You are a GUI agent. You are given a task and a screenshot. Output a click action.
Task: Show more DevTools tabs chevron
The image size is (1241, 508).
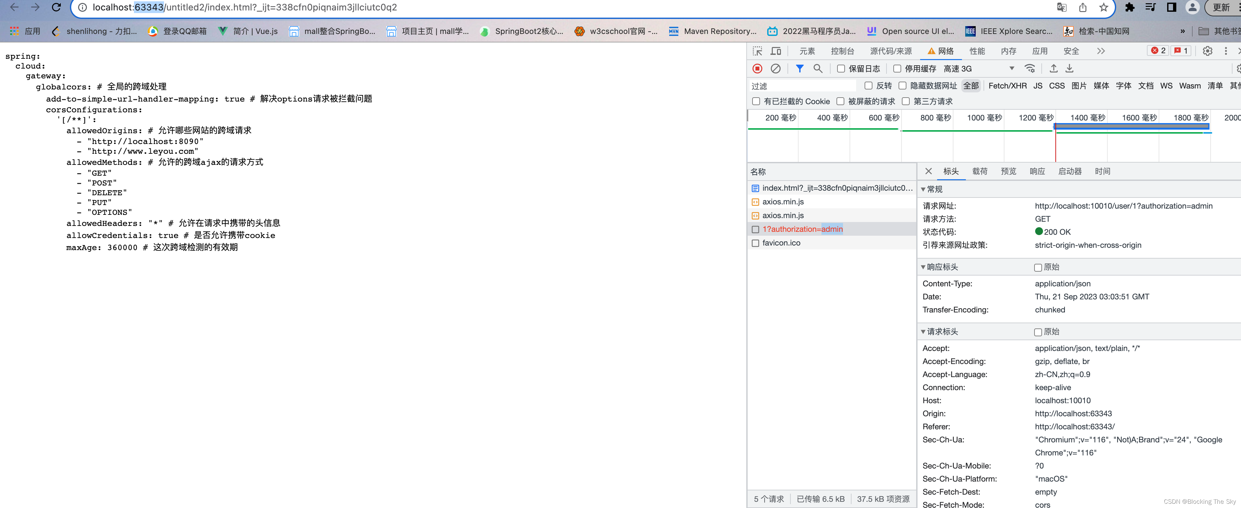(1101, 51)
